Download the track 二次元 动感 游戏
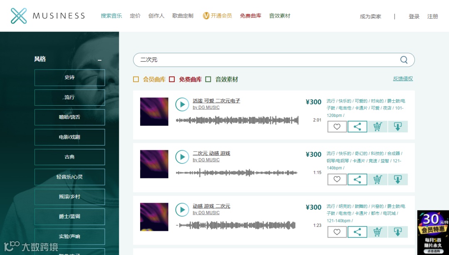This screenshot has height=255, width=449. pyautogui.click(x=398, y=179)
